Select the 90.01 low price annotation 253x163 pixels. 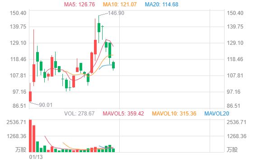[x=46, y=105]
